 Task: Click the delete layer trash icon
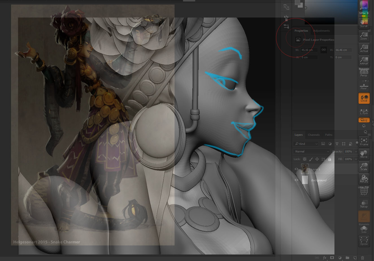(363, 258)
